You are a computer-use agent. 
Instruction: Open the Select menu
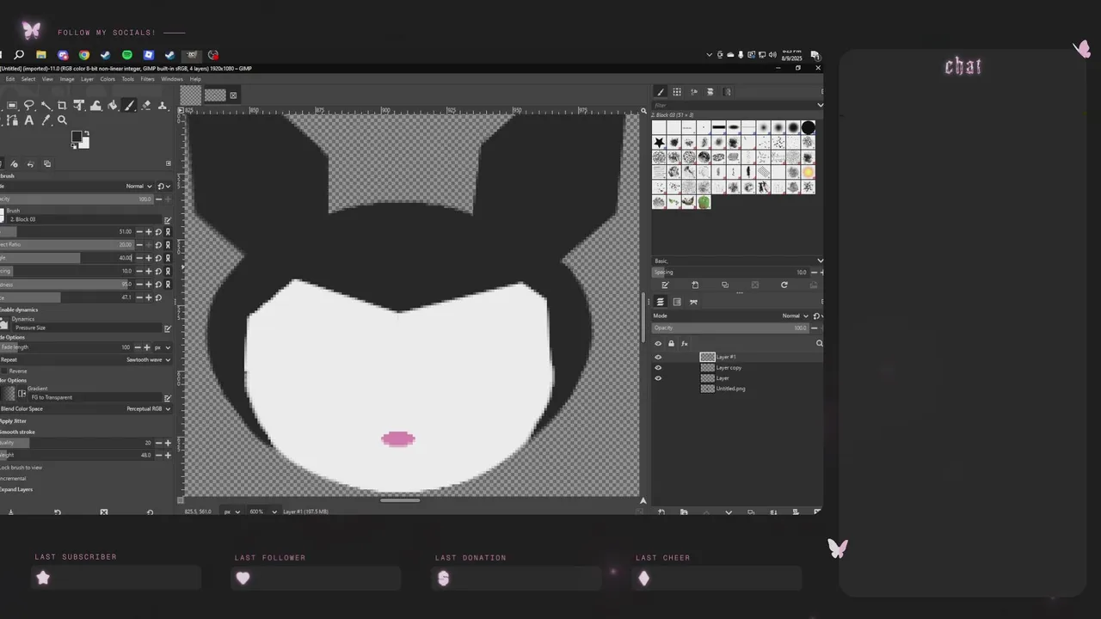28,79
